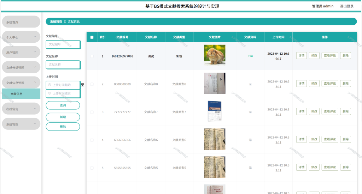The image size is (362, 194).
Task: Open the 上传时间结束 date picker field
Action: click(x=63, y=93)
